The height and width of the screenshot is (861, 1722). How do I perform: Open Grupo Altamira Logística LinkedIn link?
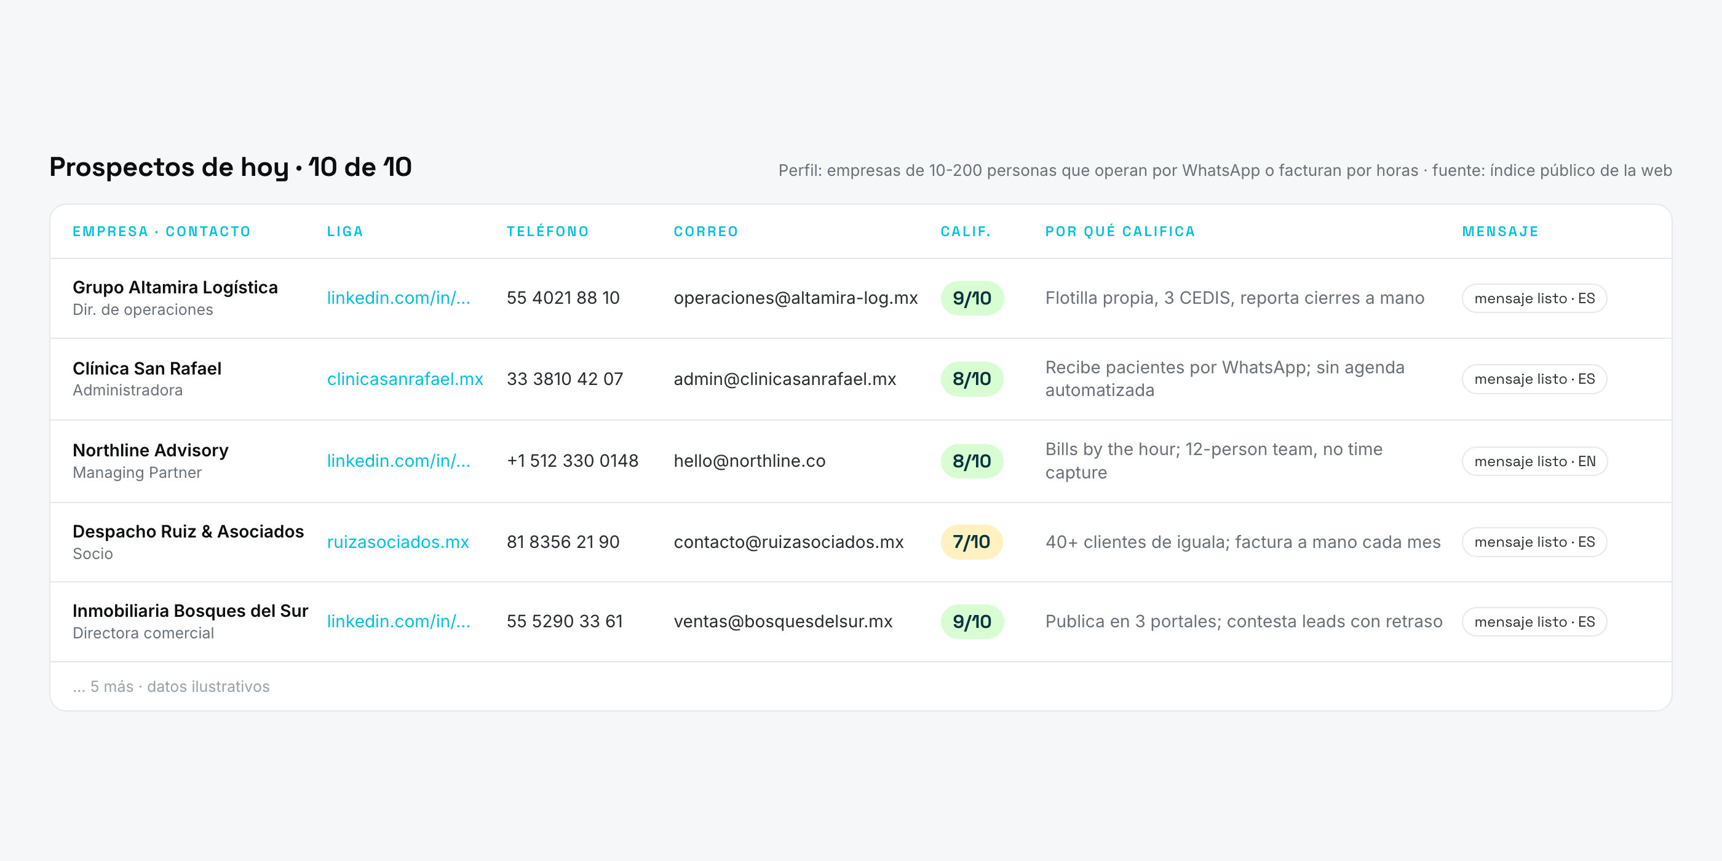point(399,298)
